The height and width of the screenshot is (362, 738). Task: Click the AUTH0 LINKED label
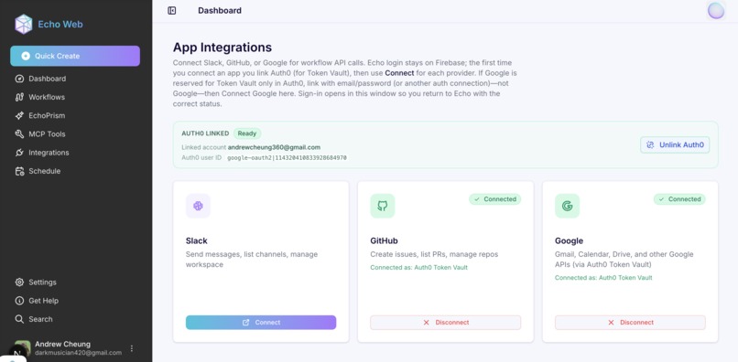click(x=205, y=133)
